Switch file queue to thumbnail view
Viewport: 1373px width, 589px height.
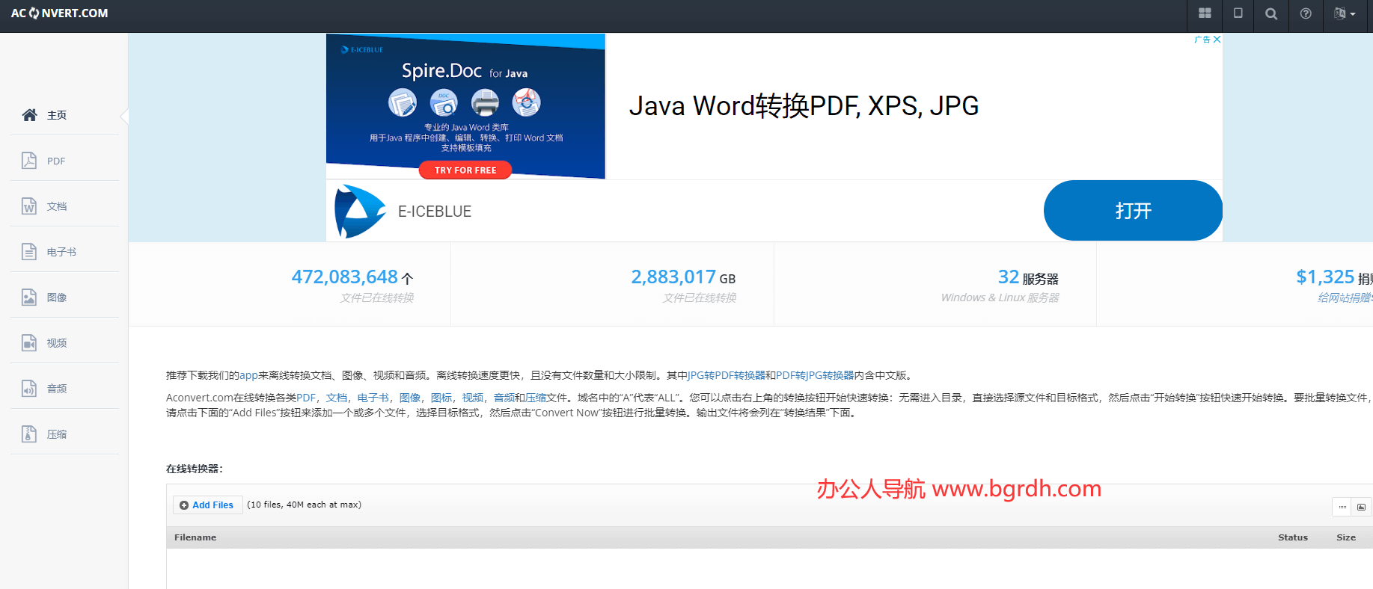(x=1362, y=507)
